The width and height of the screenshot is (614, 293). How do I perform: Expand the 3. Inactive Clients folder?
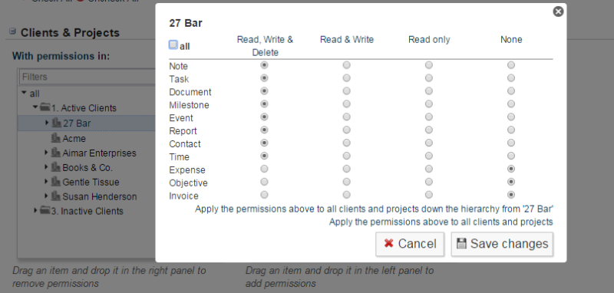pyautogui.click(x=35, y=210)
